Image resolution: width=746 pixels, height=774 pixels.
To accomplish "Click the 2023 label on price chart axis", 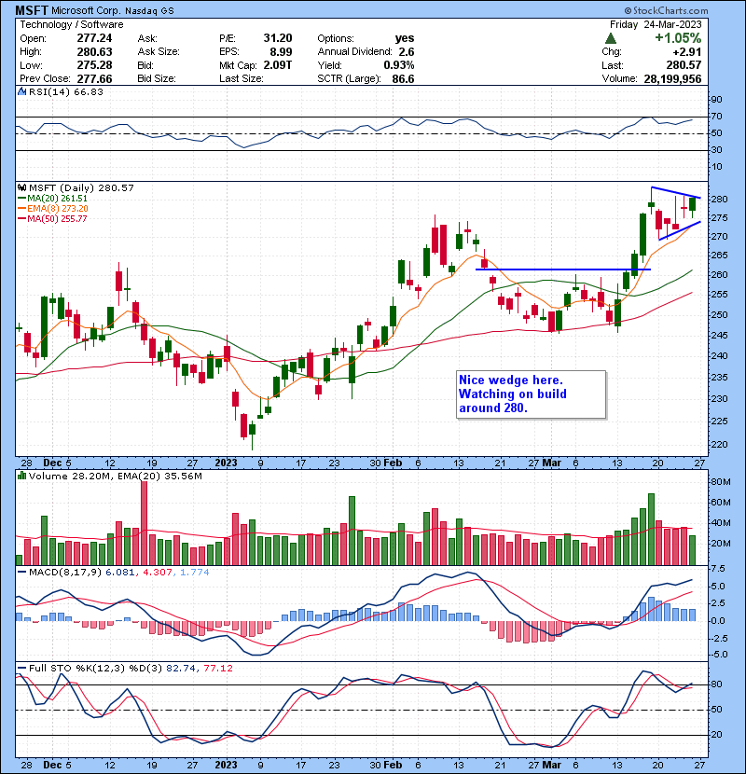I will click(226, 463).
